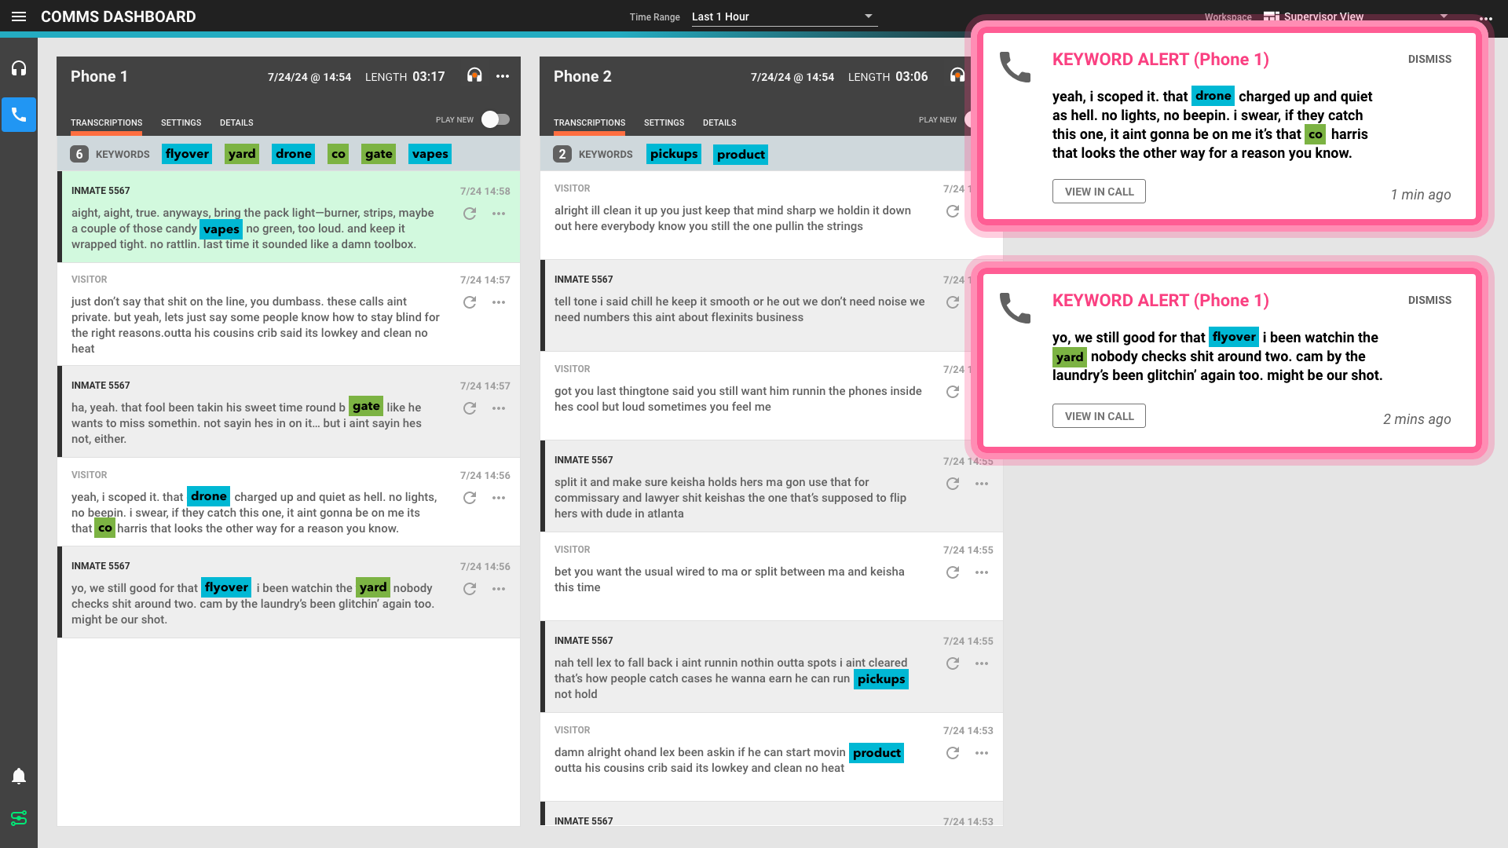The height and width of the screenshot is (848, 1508).
Task: Toggle the pickups keyword filter in Phone 2
Action: pyautogui.click(x=674, y=154)
